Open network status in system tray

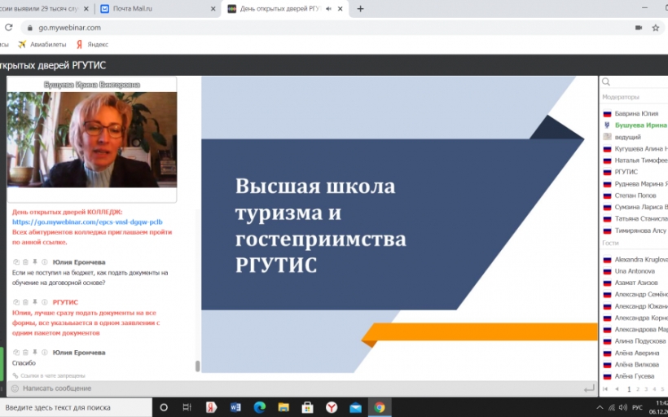click(611, 407)
